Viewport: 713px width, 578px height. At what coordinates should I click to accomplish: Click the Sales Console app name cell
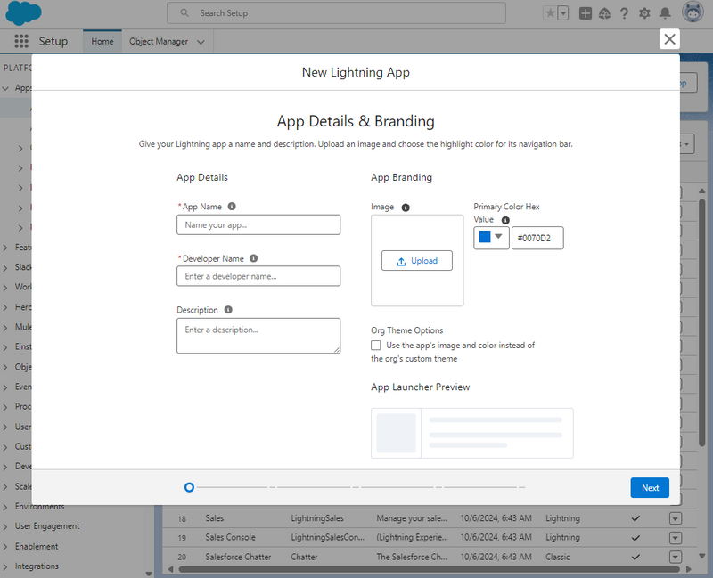[230, 537]
